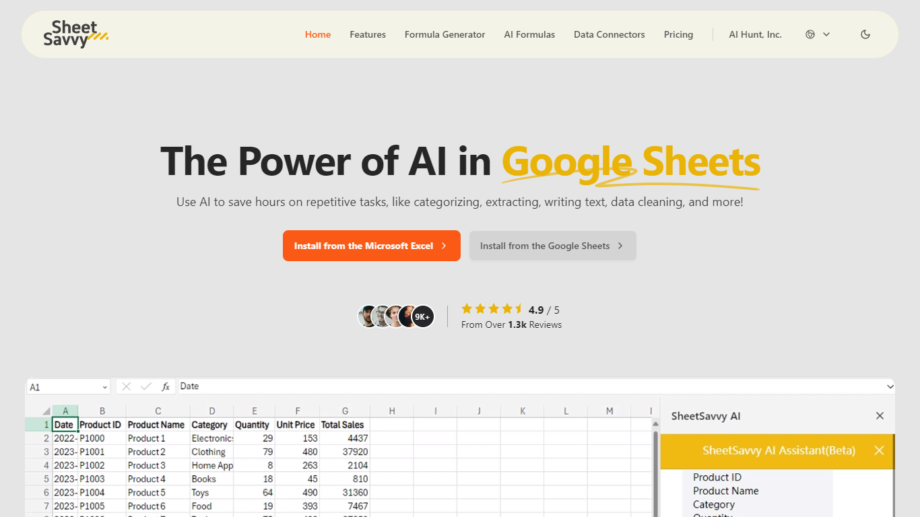Open language globe selector
Viewport: 920px width, 517px height.
(x=810, y=34)
